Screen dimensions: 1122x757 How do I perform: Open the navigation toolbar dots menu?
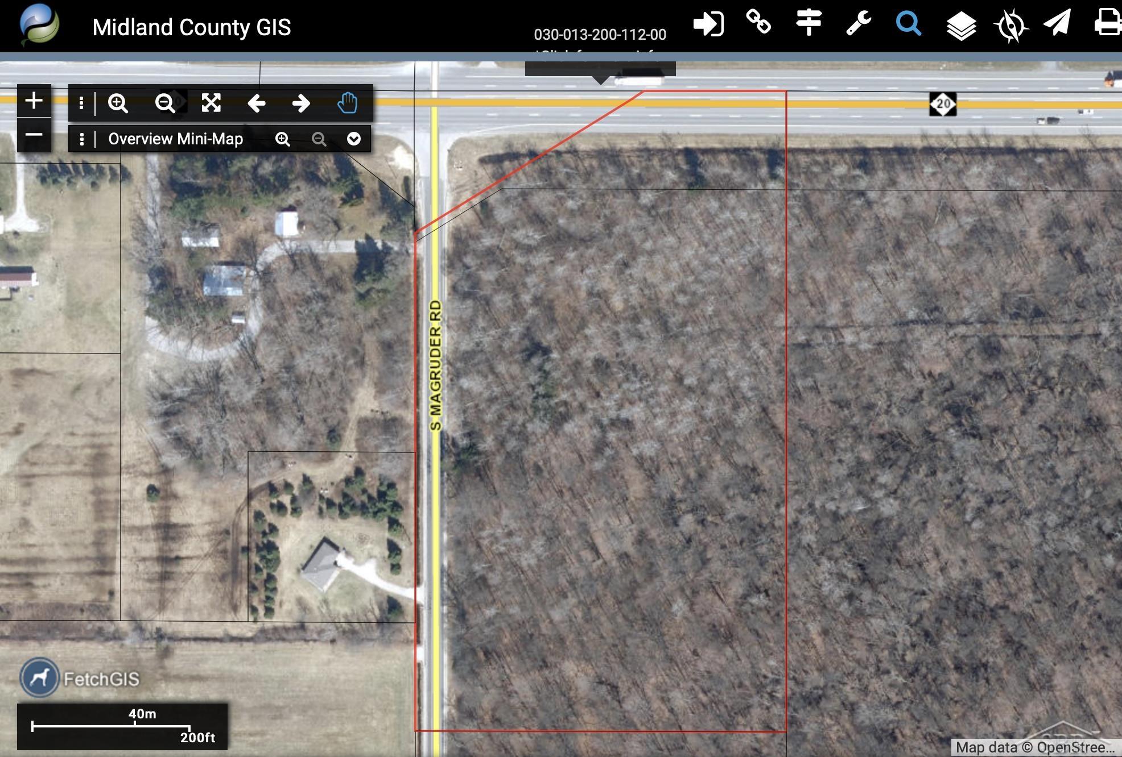point(81,103)
